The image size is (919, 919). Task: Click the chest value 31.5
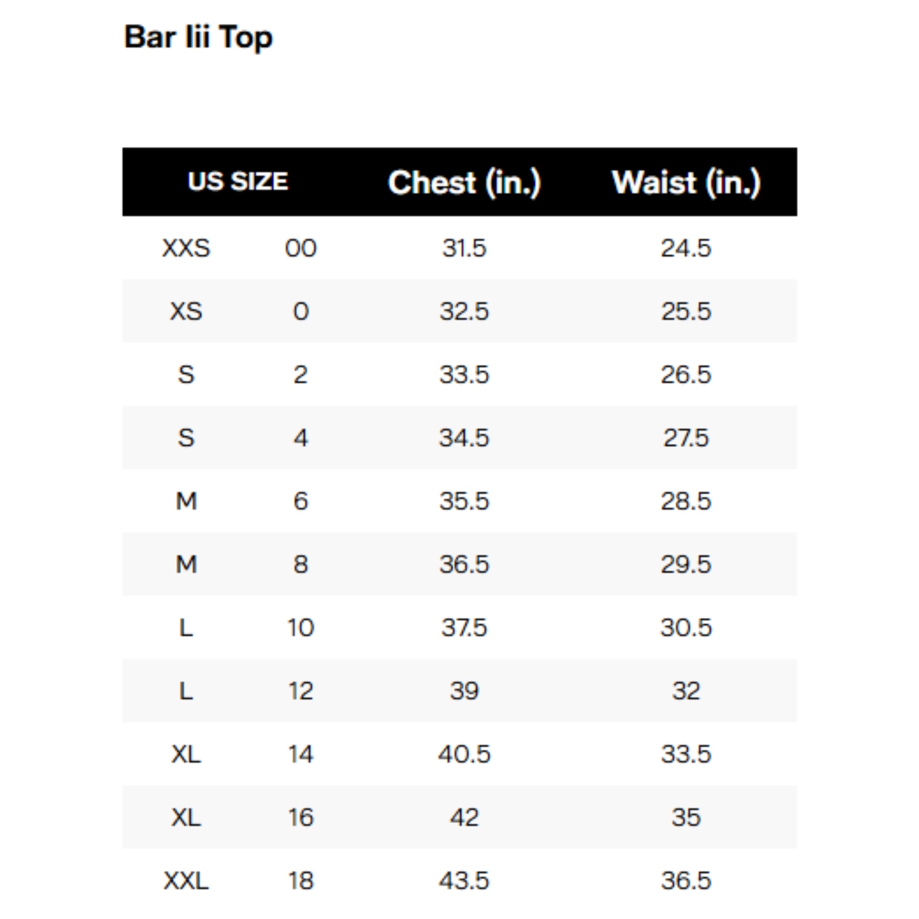[x=464, y=248]
